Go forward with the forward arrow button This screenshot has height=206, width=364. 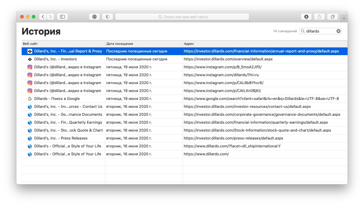51,17
